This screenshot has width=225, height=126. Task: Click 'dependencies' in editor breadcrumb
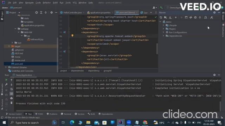click(x=77, y=71)
